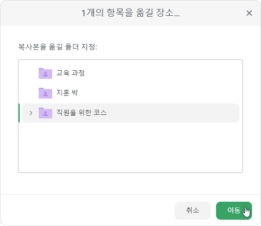Select the 교육 과정 folder name

tap(71, 73)
